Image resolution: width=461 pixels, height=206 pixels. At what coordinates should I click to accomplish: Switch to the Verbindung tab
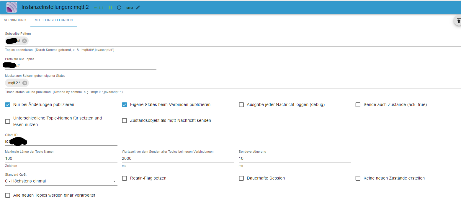(15, 20)
